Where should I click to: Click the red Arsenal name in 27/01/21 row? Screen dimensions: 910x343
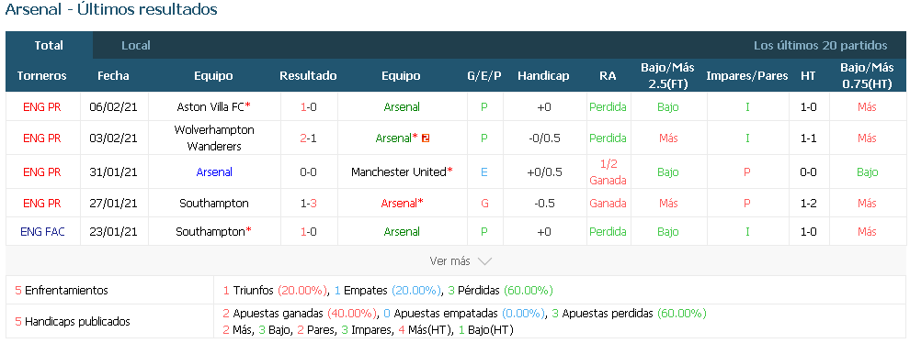(399, 204)
